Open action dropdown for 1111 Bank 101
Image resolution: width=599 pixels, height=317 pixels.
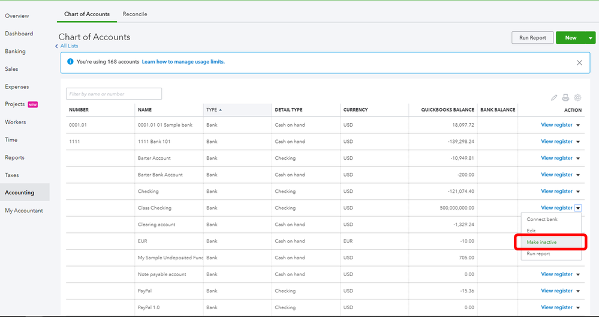click(578, 142)
